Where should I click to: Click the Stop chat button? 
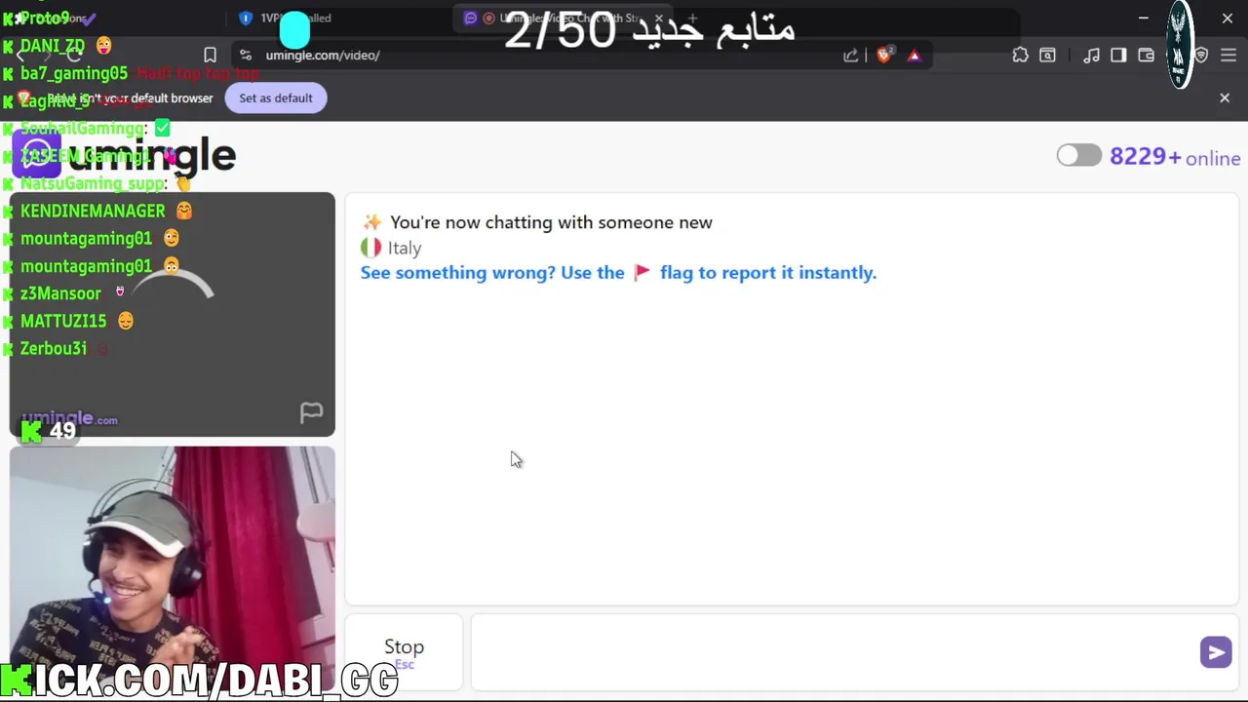[404, 651]
